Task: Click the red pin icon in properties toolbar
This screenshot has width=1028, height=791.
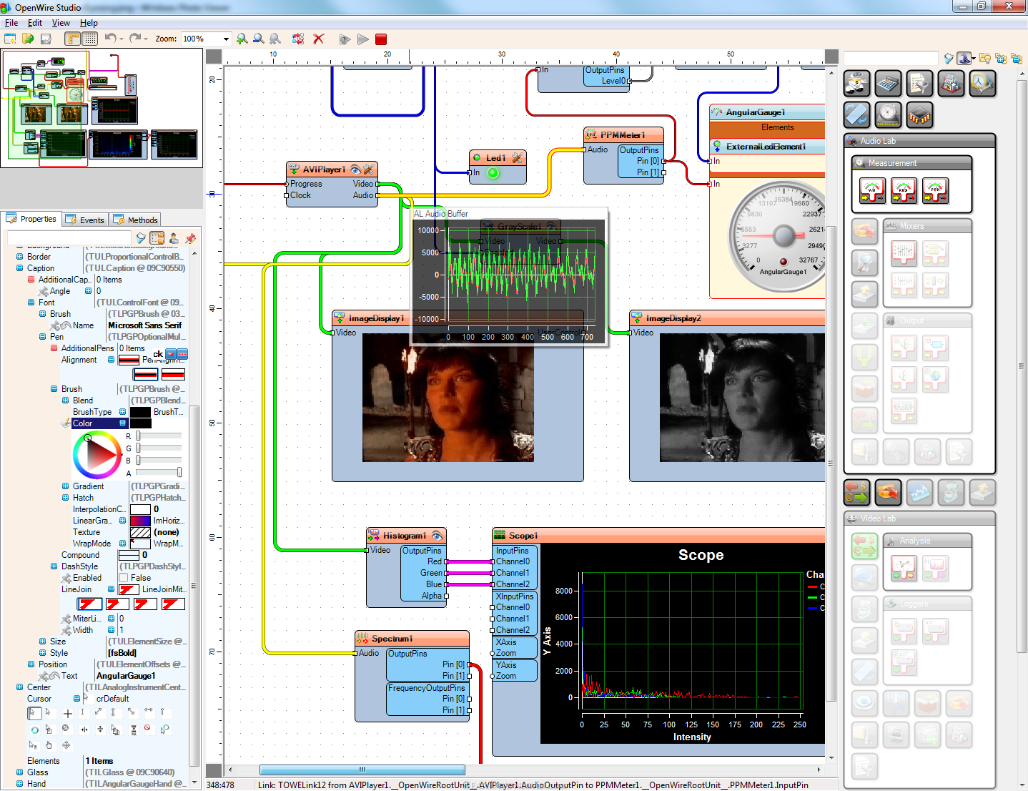Action: [x=190, y=238]
